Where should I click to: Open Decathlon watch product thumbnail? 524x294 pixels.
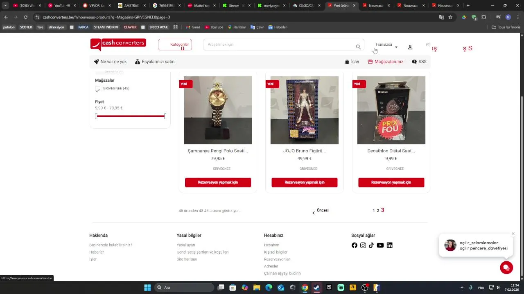[x=391, y=110]
